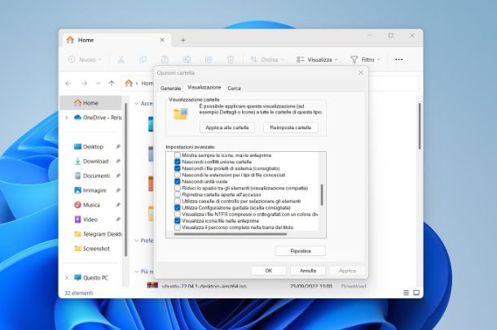Viewport: 497px width, 330px height.
Task: Click the vertical scrollbar of advanced settings
Action: 322,195
